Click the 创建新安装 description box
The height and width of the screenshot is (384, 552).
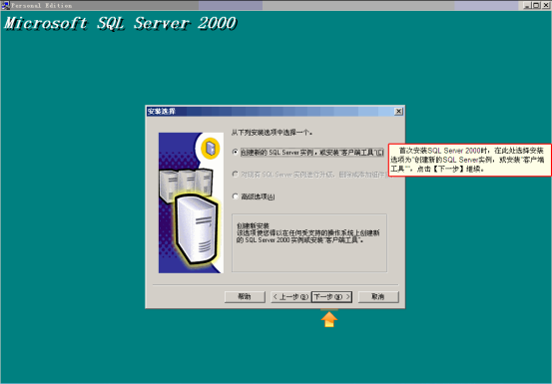click(x=309, y=242)
